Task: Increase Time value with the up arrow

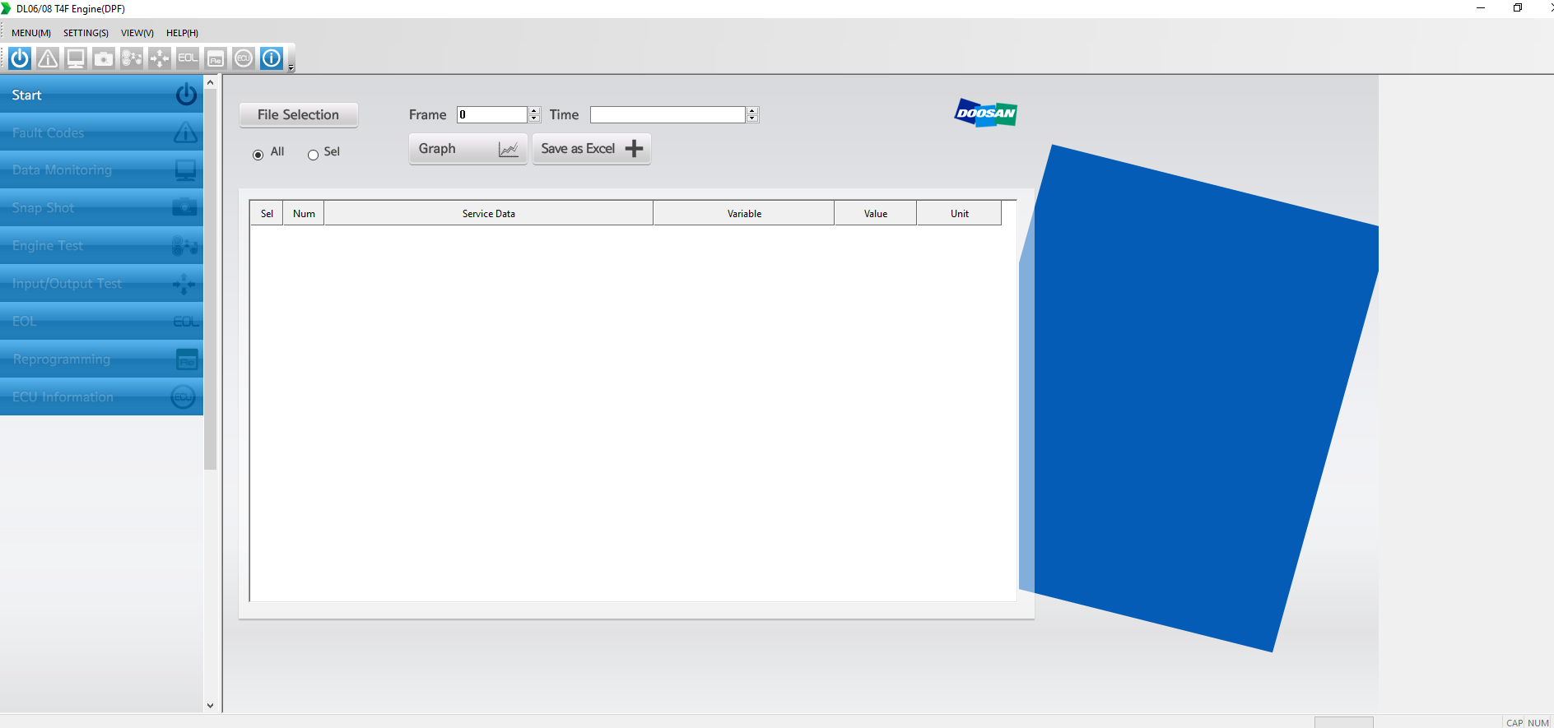Action: [x=752, y=110]
